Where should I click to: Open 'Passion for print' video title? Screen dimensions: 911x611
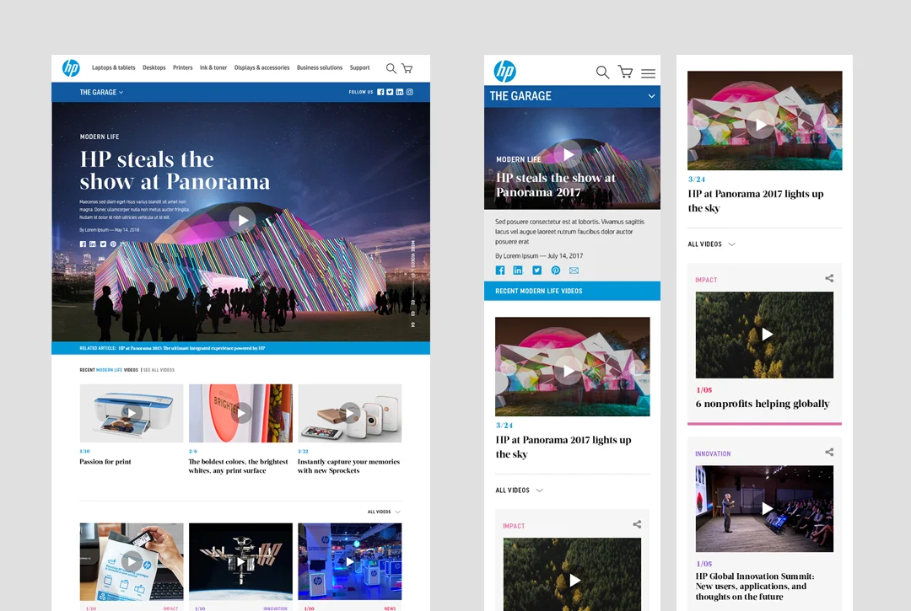[x=105, y=462]
